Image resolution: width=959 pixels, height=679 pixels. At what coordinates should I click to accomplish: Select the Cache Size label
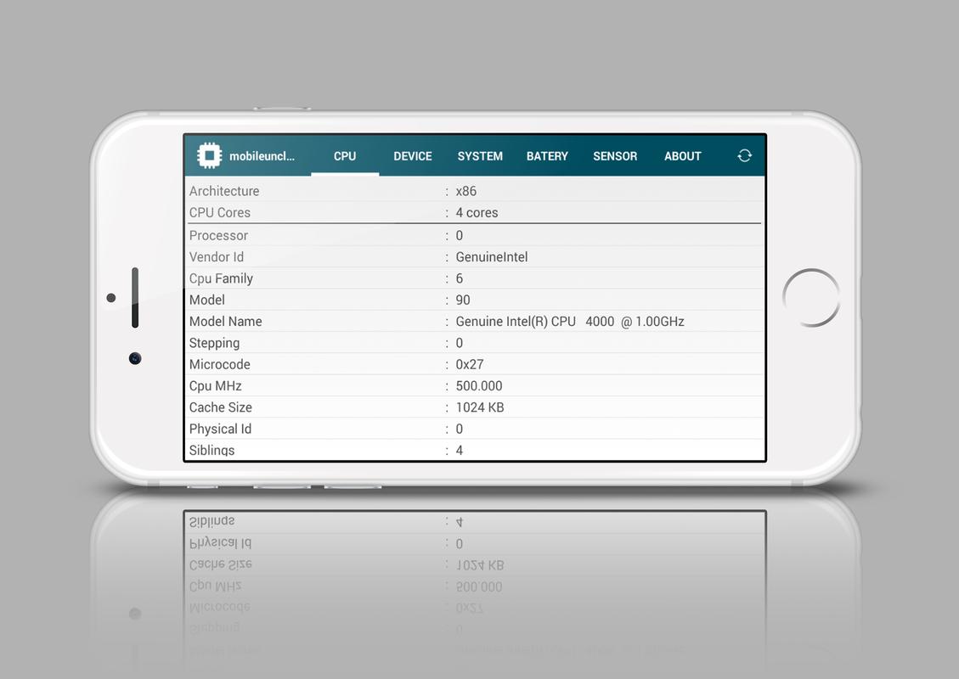coord(220,407)
